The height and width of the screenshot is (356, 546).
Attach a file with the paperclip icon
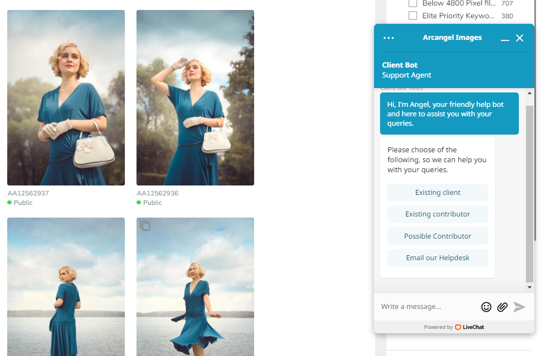pos(502,307)
